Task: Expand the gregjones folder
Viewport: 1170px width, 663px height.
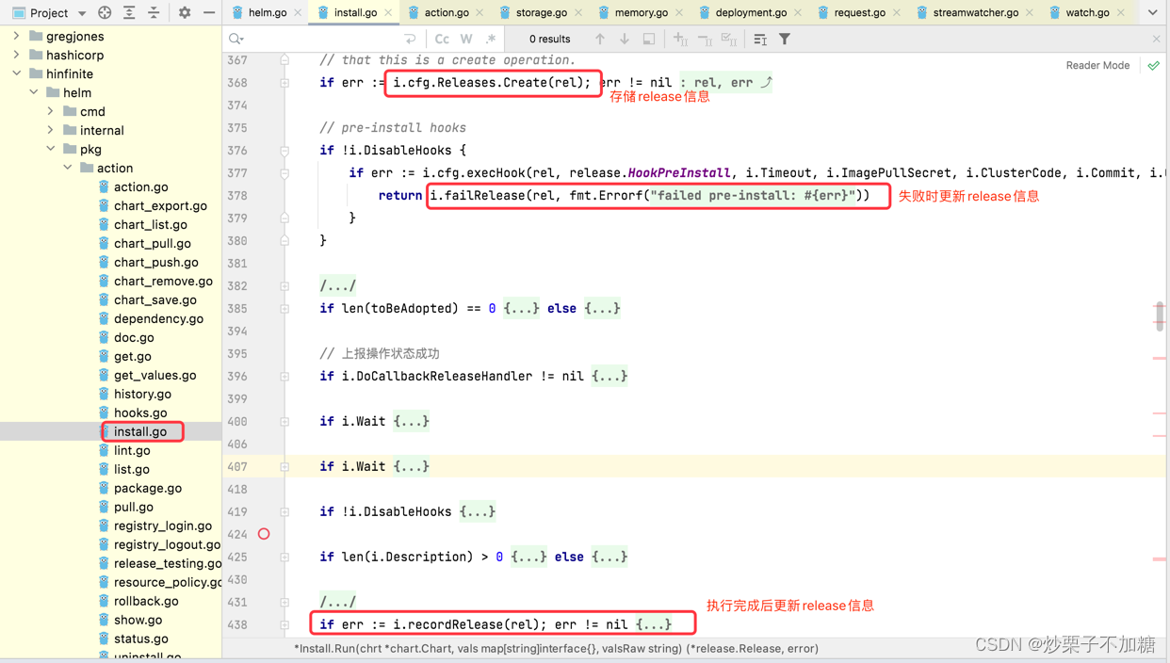Action: pyautogui.click(x=16, y=36)
